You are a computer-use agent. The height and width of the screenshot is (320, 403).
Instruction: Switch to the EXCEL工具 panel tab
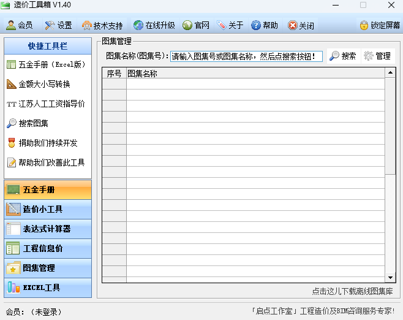pyautogui.click(x=48, y=288)
